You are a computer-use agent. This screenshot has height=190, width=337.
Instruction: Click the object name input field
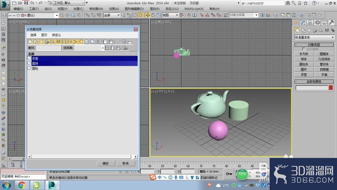[312, 88]
